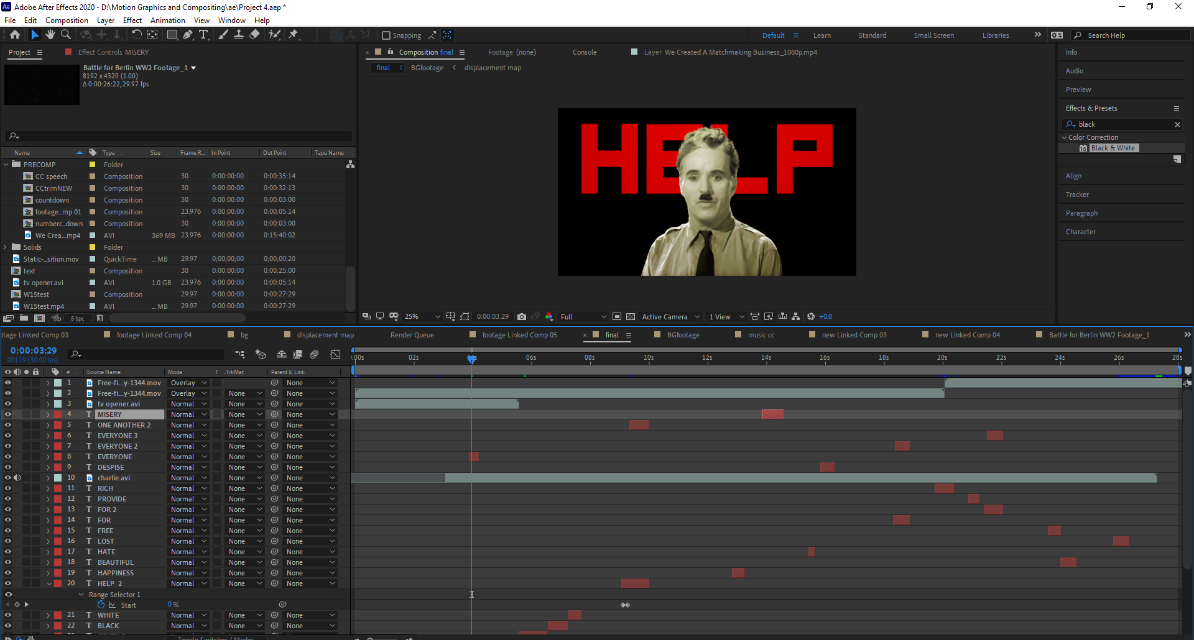The width and height of the screenshot is (1194, 640).
Task: Clear the Effects & Presets search
Action: click(x=1177, y=124)
